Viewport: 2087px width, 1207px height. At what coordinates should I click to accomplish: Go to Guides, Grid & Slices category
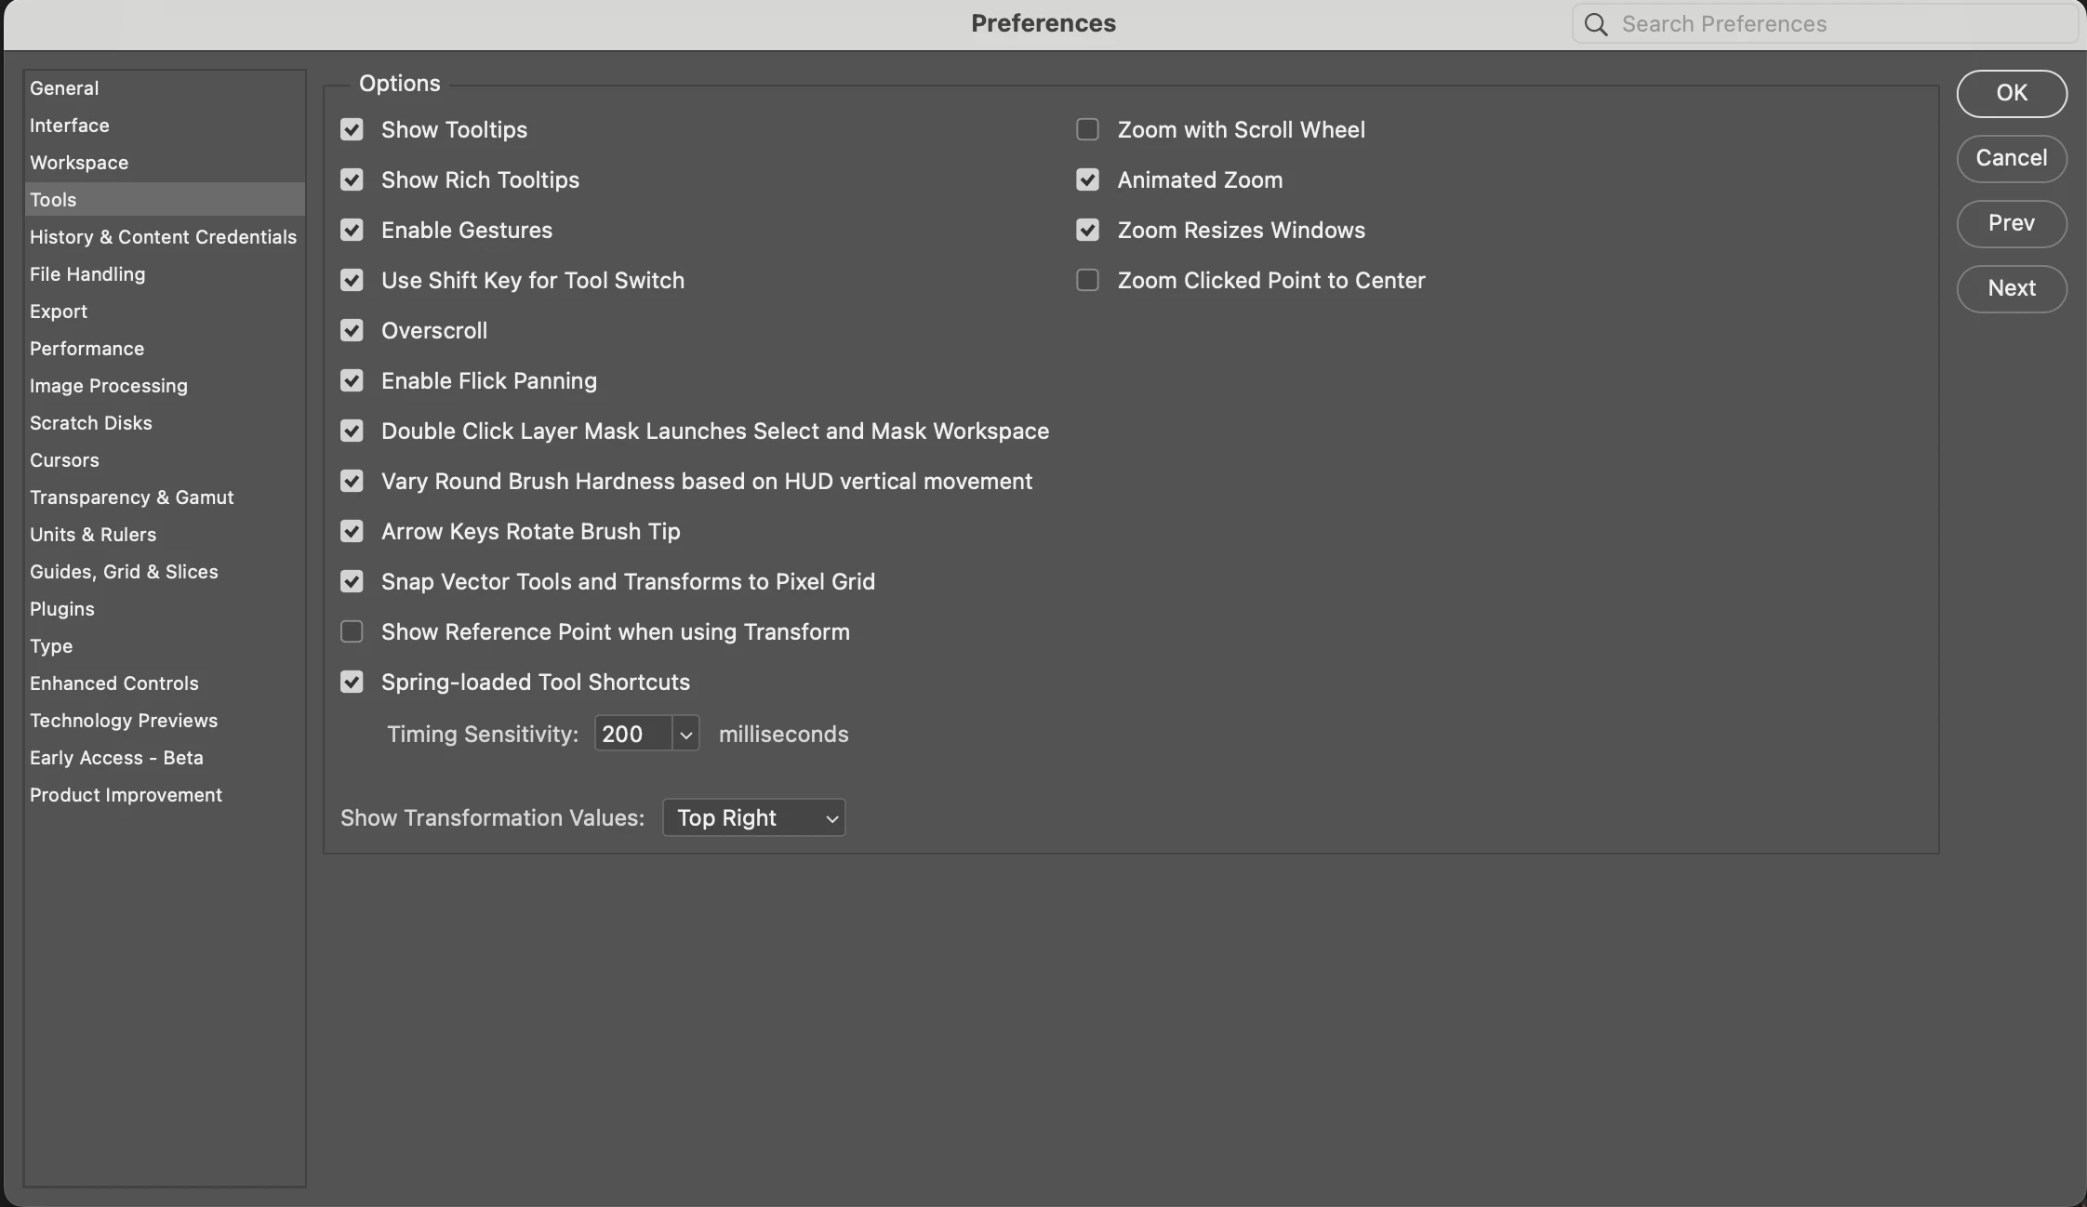(124, 572)
